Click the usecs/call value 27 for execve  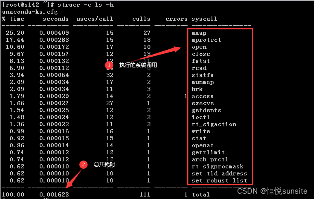click(x=110, y=103)
